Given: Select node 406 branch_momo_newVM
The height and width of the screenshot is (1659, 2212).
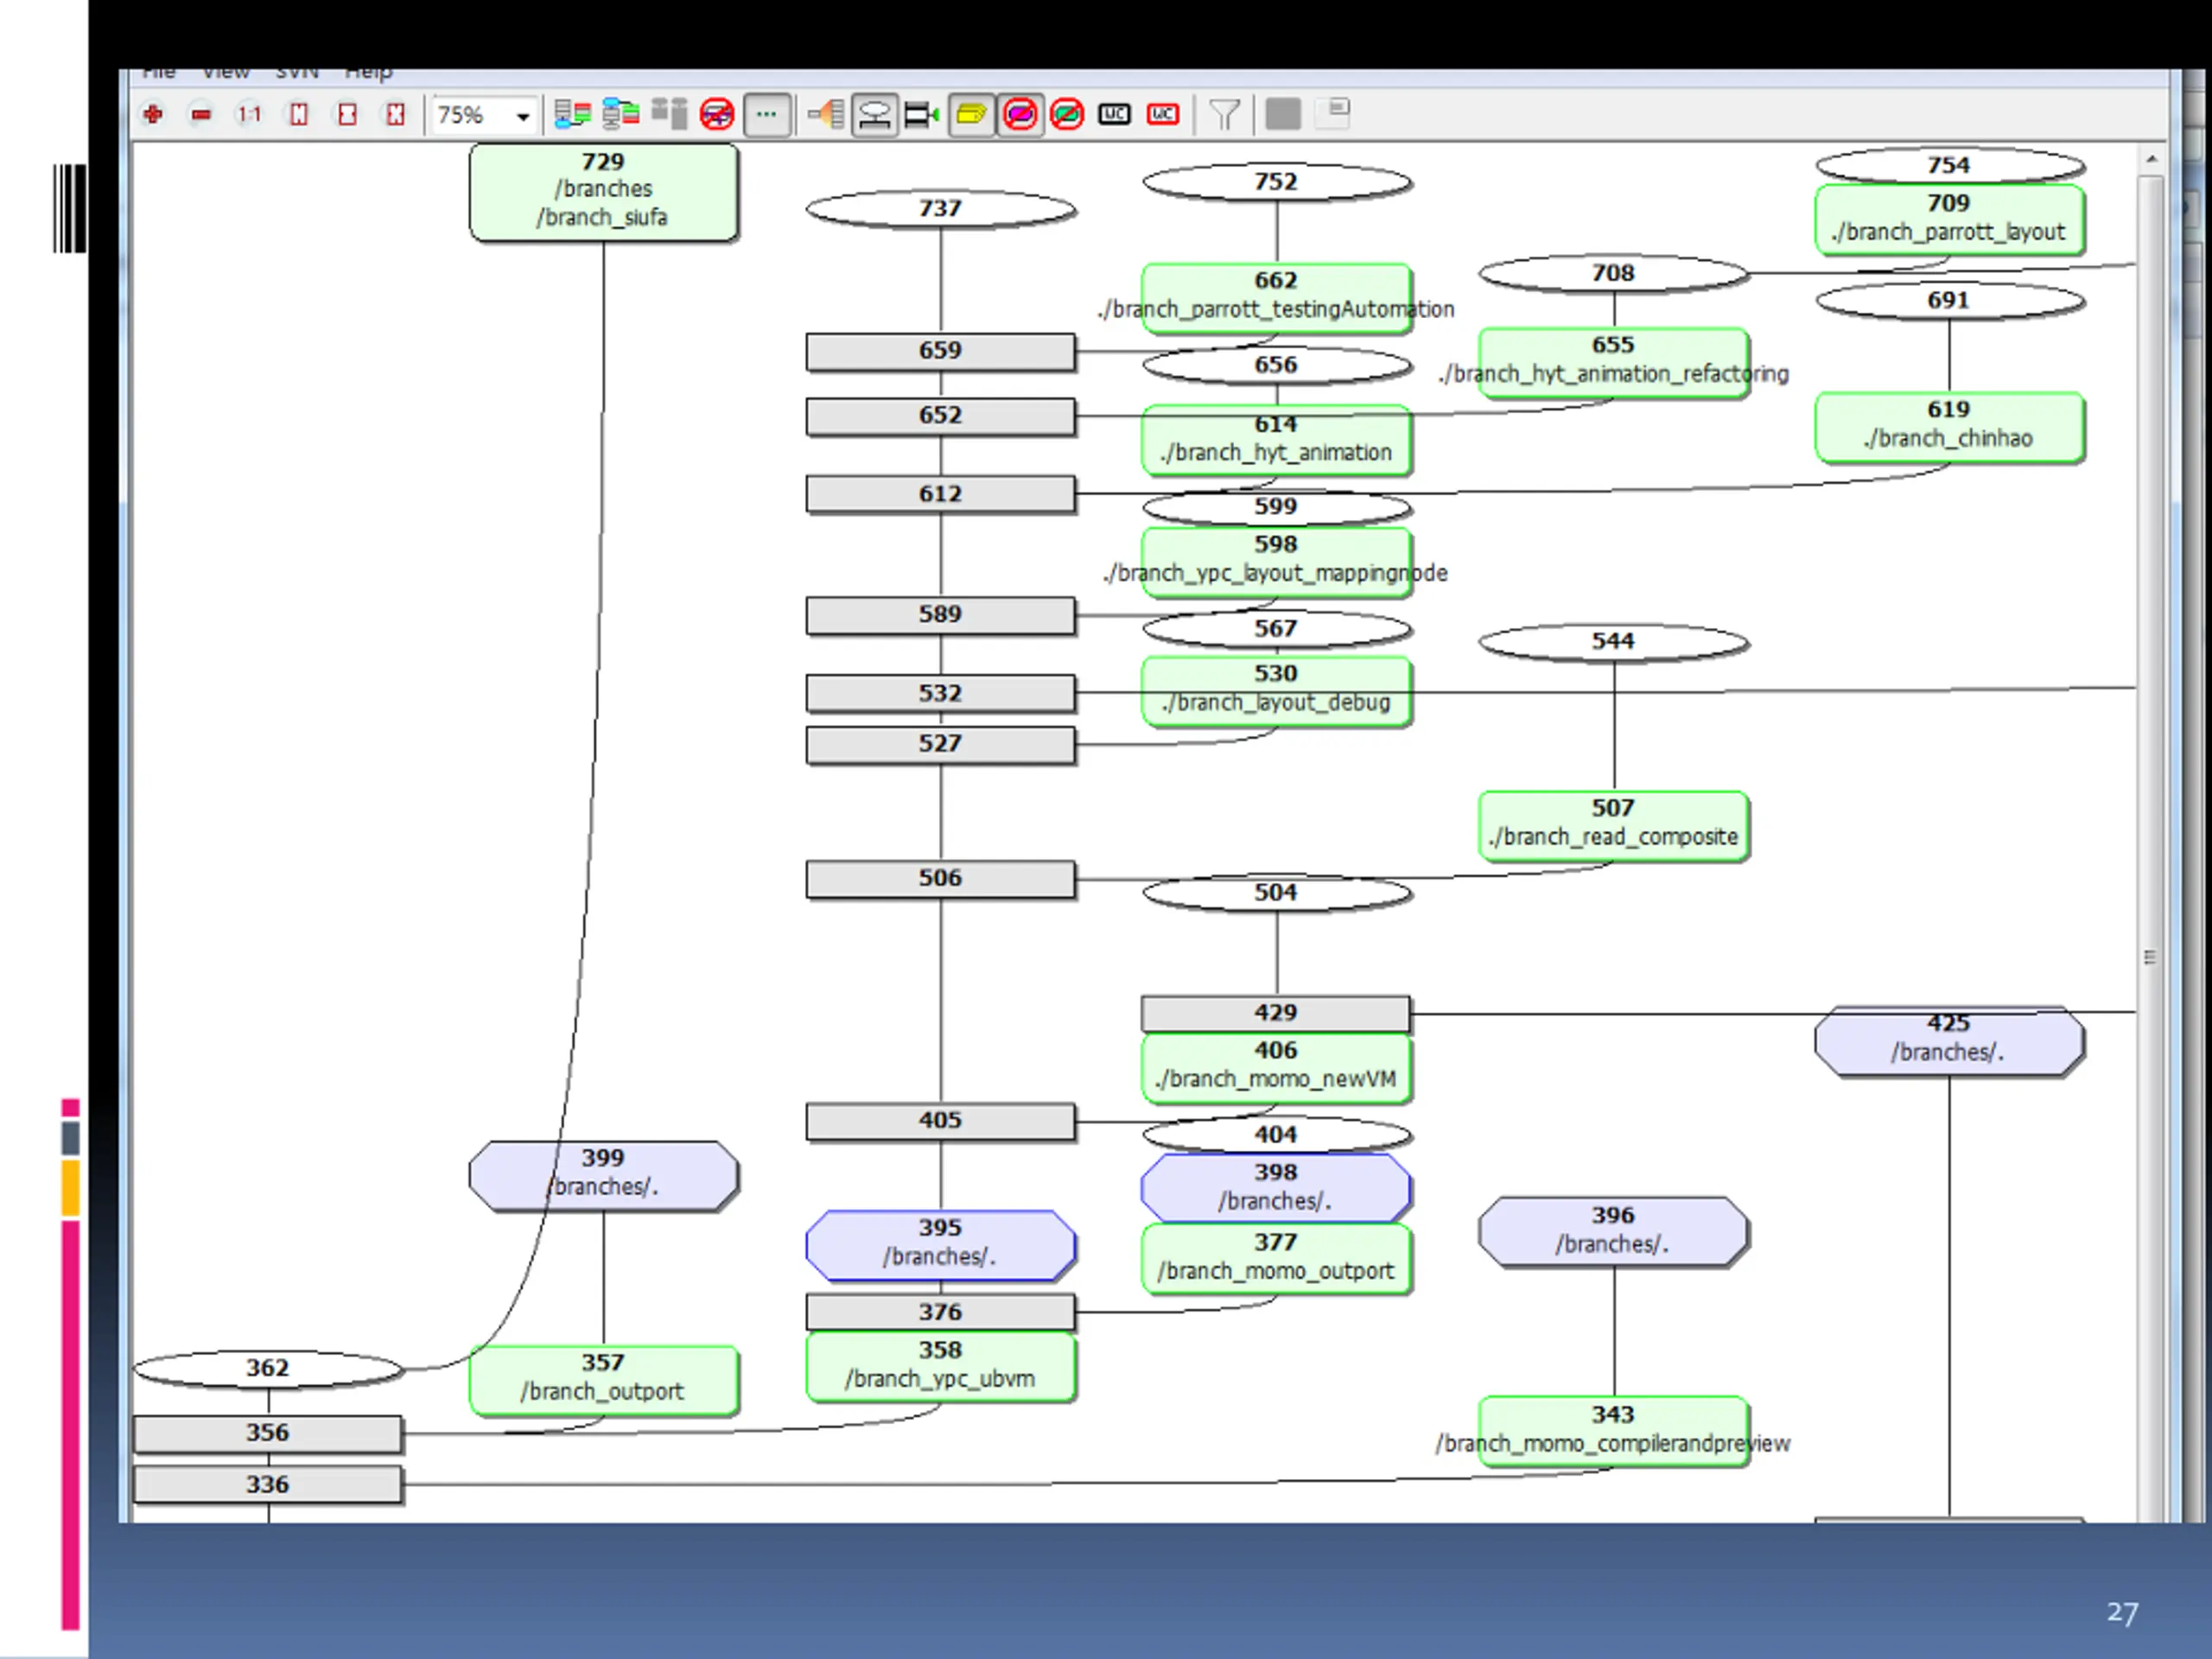Looking at the screenshot, I should (1277, 1068).
